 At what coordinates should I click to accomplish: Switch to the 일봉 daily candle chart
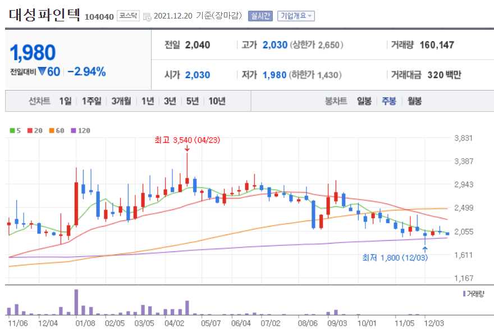[364, 101]
